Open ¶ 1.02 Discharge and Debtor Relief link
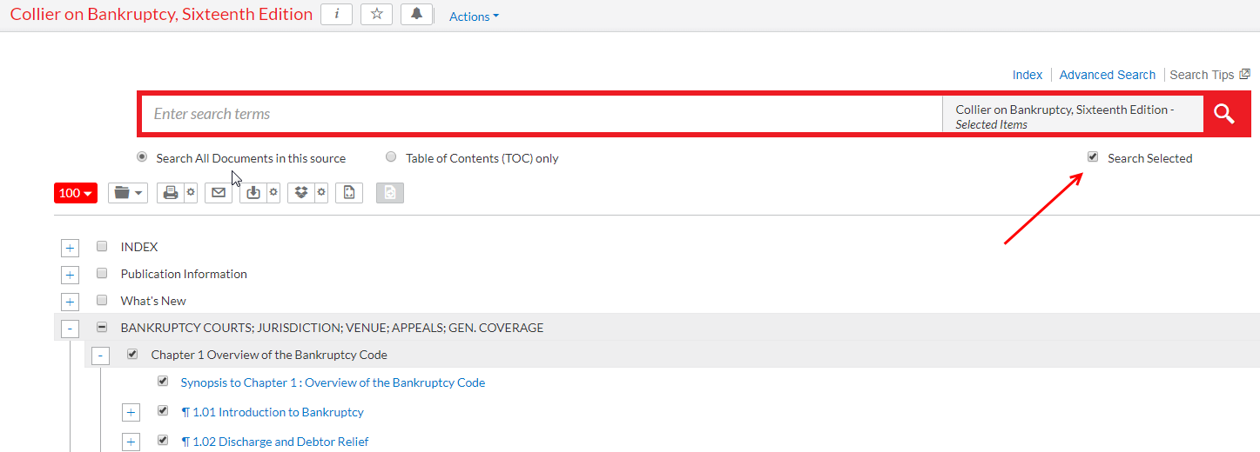Image resolution: width=1260 pixels, height=452 pixels. (x=275, y=442)
